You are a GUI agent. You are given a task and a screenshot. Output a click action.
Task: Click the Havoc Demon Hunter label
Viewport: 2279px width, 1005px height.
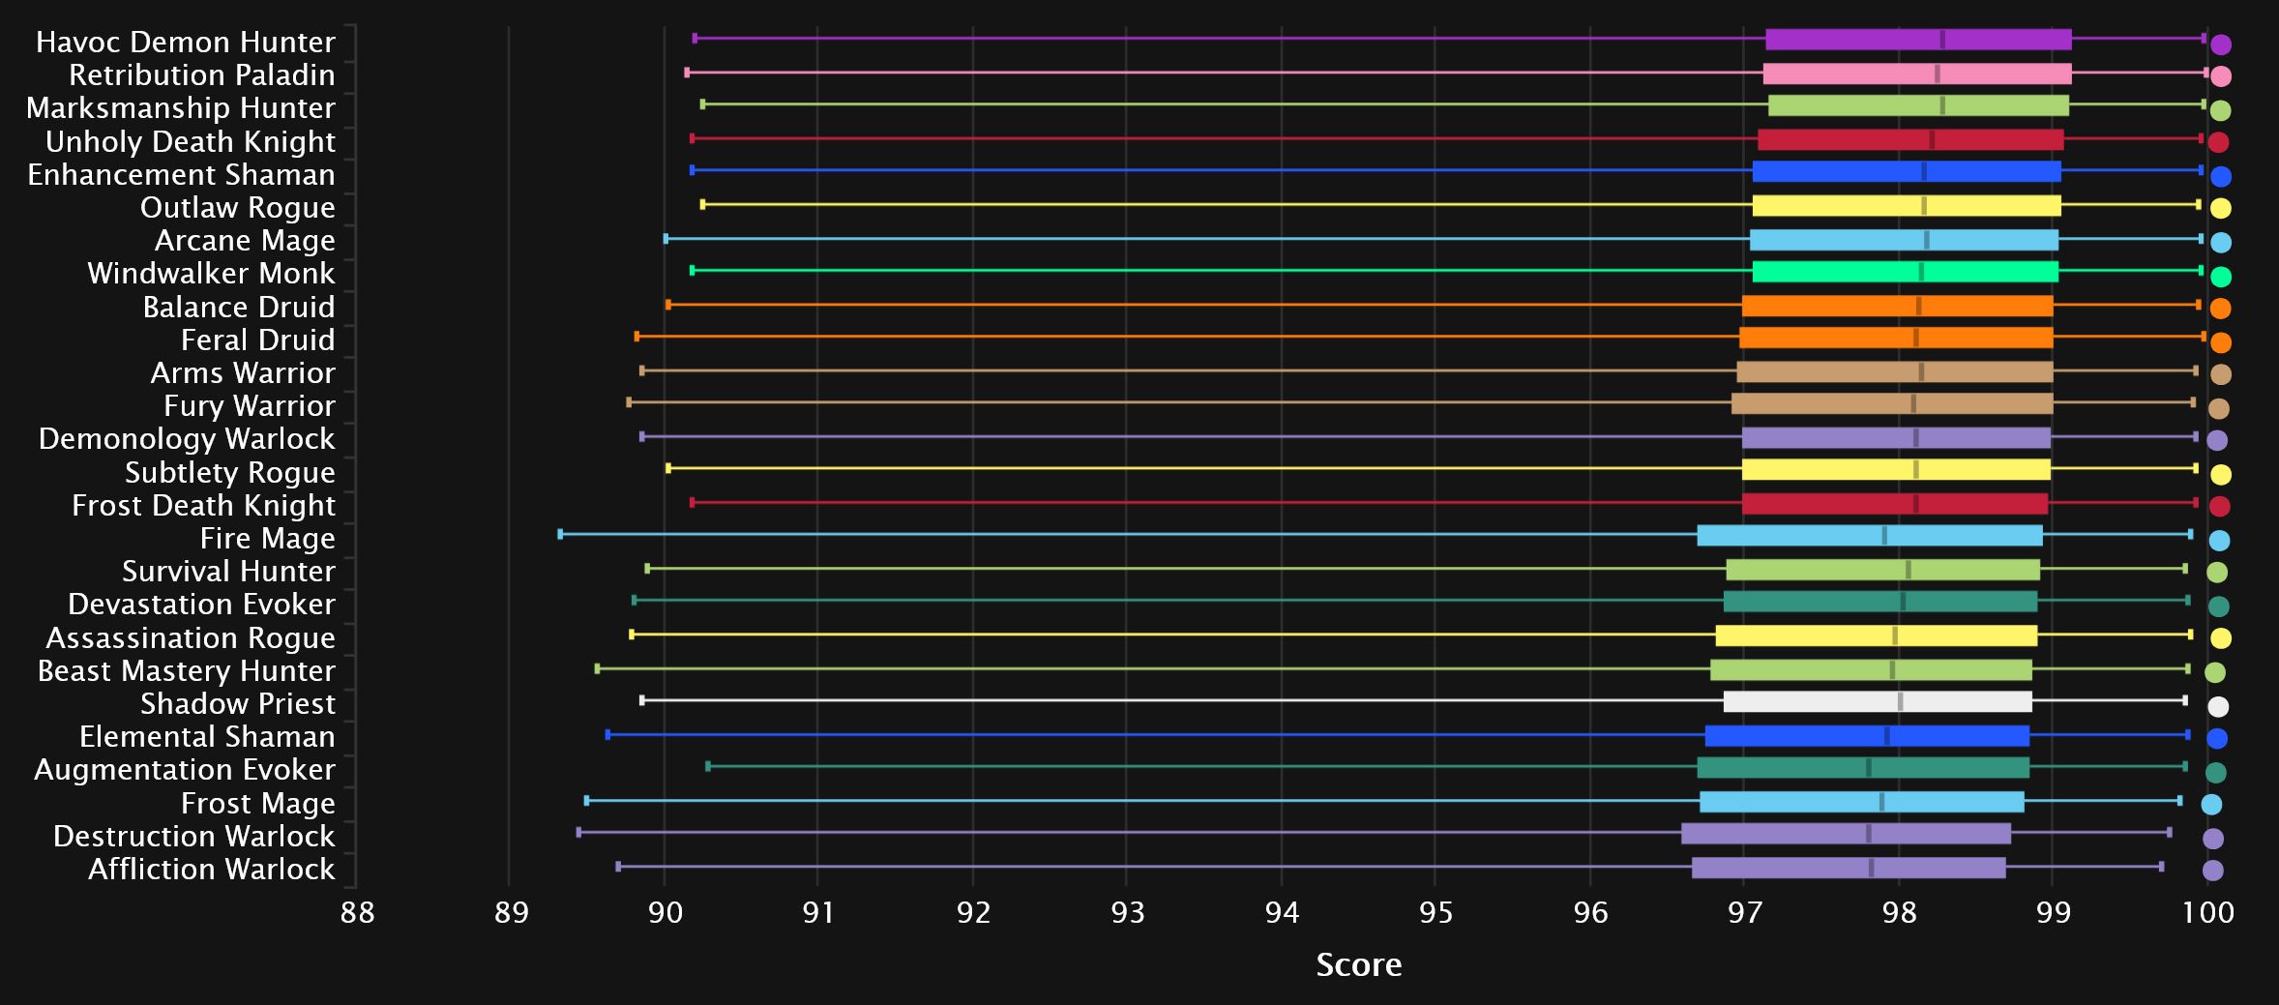(x=186, y=43)
